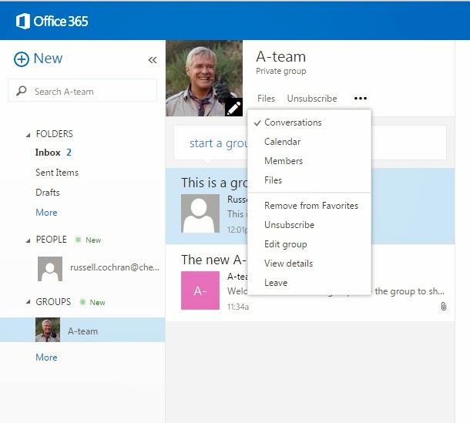The width and height of the screenshot is (470, 423).
Task: Open the Inbox folder
Action: click(48, 153)
